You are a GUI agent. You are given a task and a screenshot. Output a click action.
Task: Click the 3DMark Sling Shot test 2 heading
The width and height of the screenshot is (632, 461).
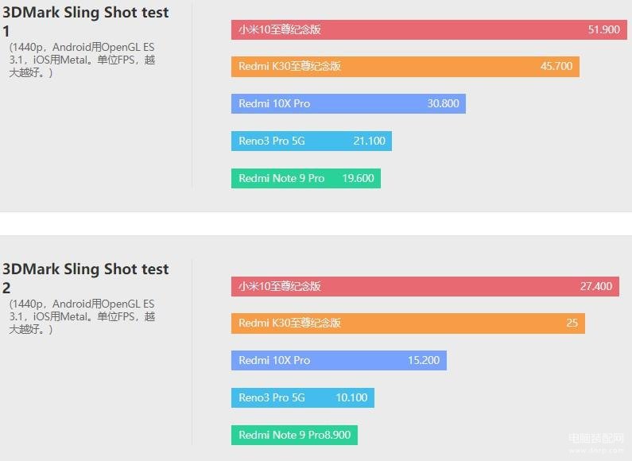pyautogui.click(x=85, y=278)
